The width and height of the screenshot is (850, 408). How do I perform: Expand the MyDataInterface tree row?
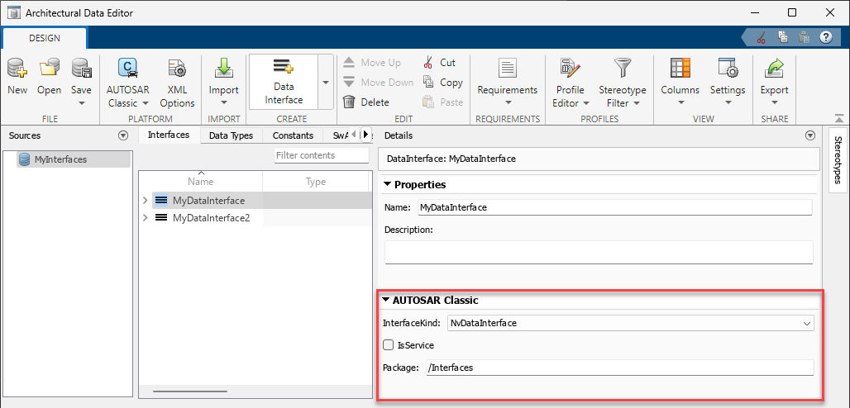[146, 201]
